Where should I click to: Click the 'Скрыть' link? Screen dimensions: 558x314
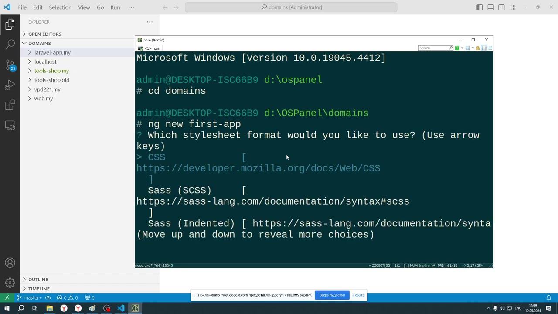coord(358,295)
